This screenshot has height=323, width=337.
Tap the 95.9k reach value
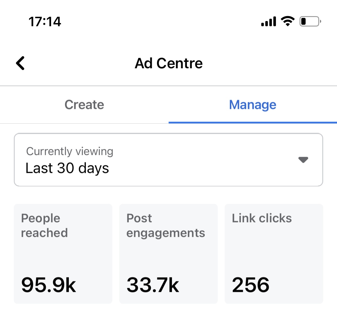tap(49, 285)
